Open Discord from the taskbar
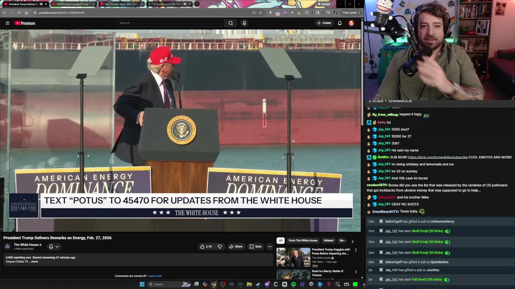515x289 pixels. (x=267, y=284)
